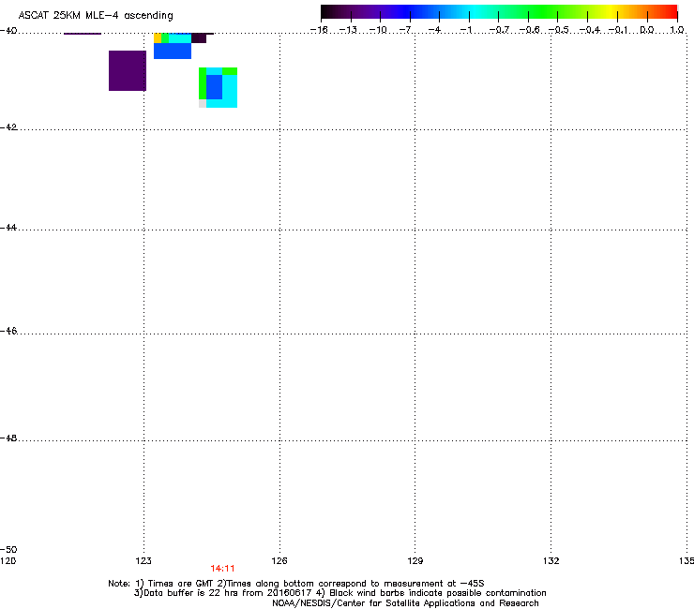
Task: Click the "-10" color bar label
Action: coord(378,30)
